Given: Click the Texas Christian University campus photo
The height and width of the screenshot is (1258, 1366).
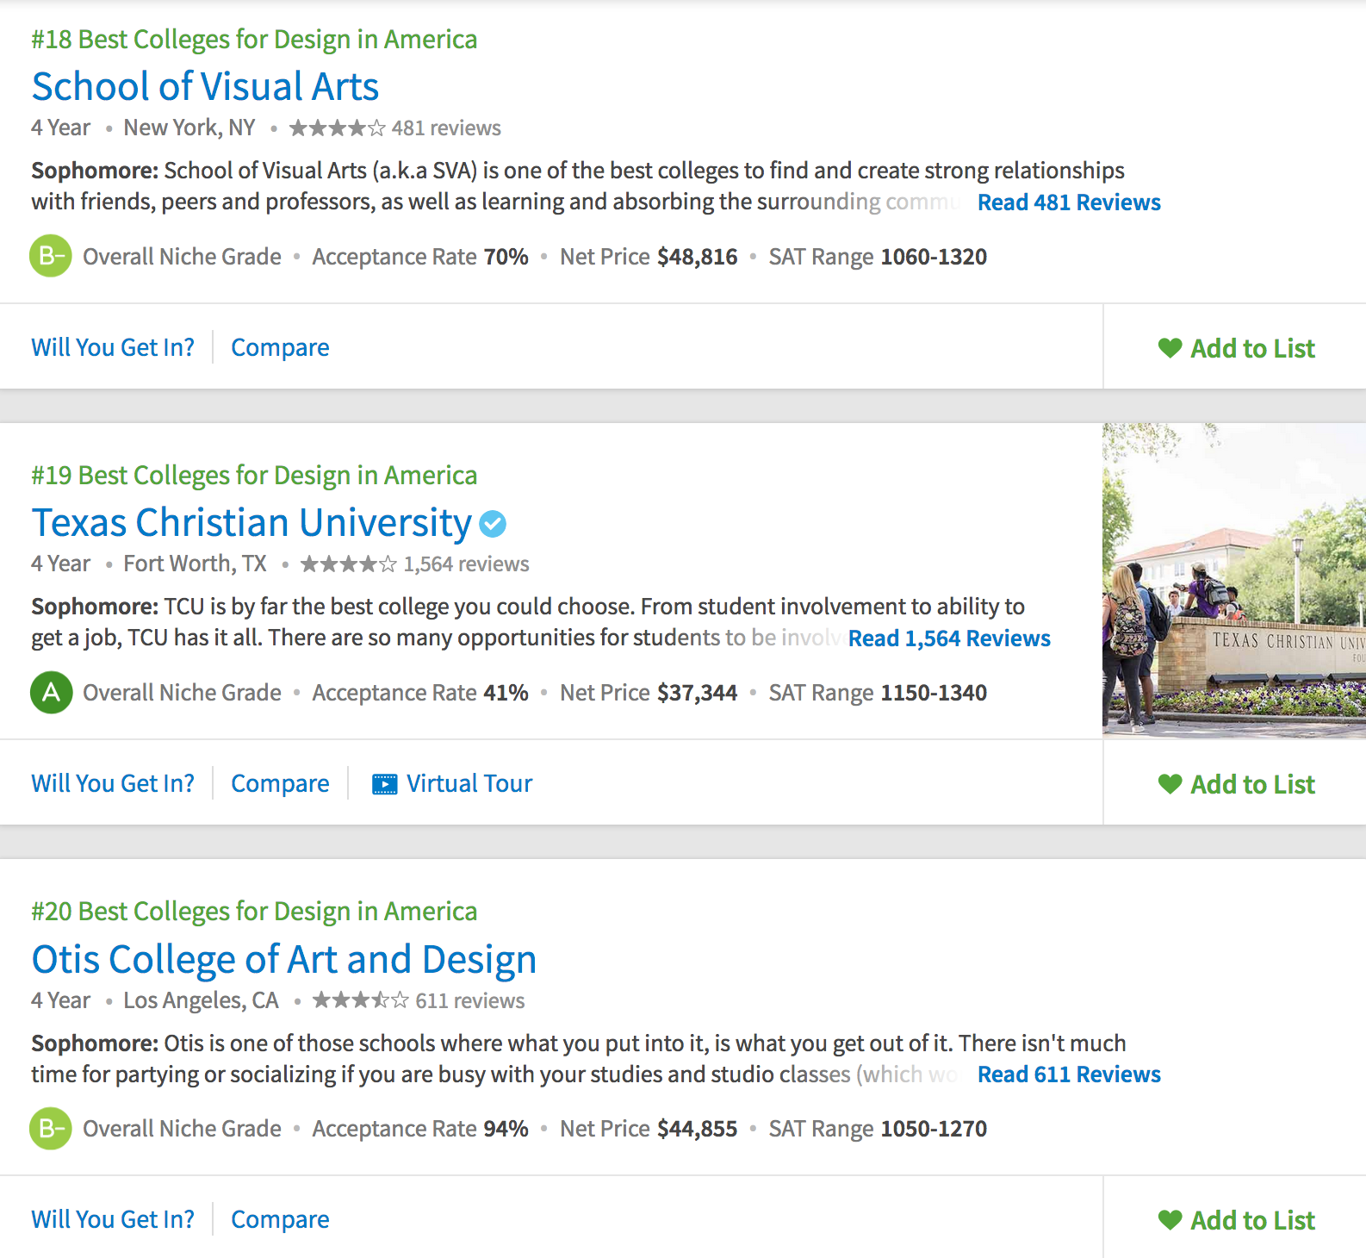Looking at the screenshot, I should [1233, 580].
